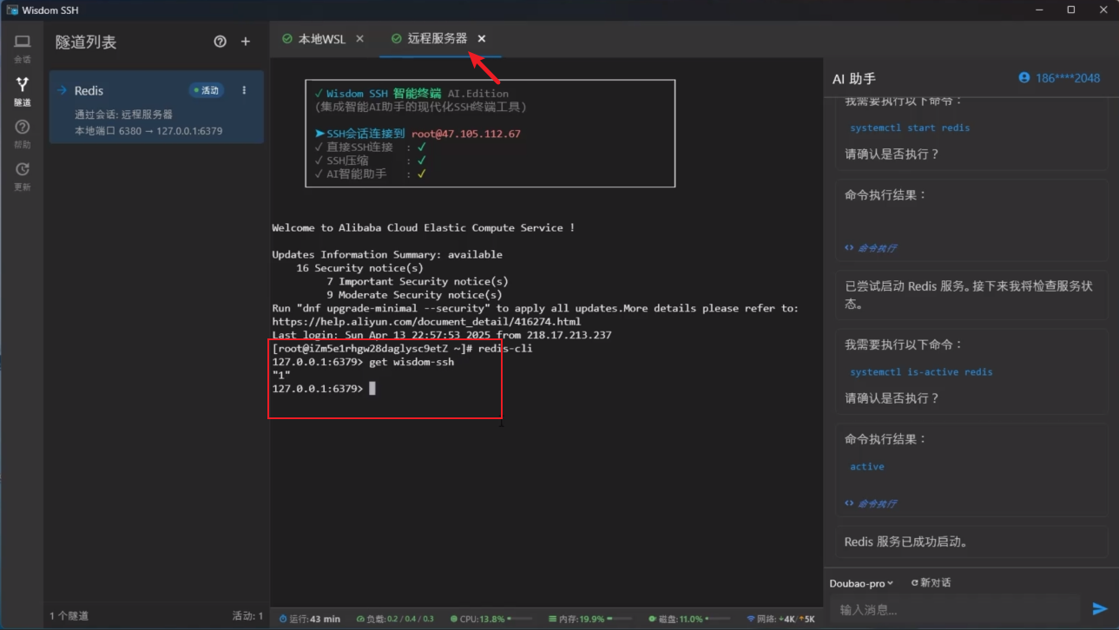Screen dimensions: 1119x630
Task: Add a new tunnel with the plus icon
Action: pyautogui.click(x=247, y=41)
